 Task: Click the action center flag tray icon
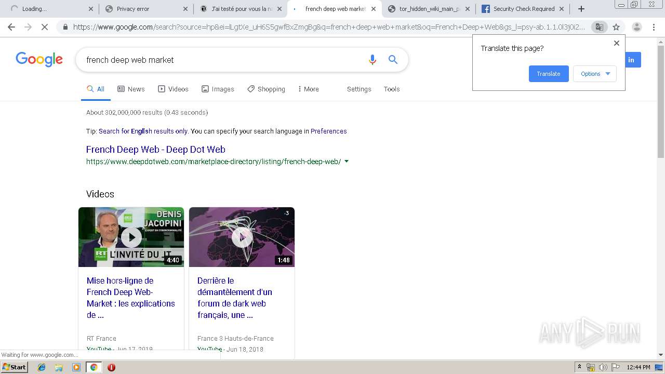[616, 367]
